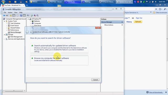Viewport: 168px width, 95px height.
Task: Click the yellow Upload button on YouTube
Action: [138, 22]
